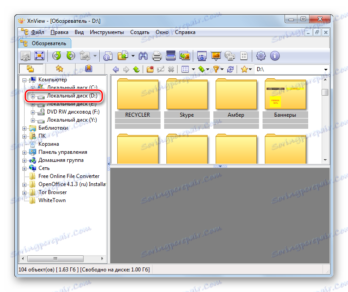
Task: Expand the Библиотеки tree node
Action: (25, 128)
